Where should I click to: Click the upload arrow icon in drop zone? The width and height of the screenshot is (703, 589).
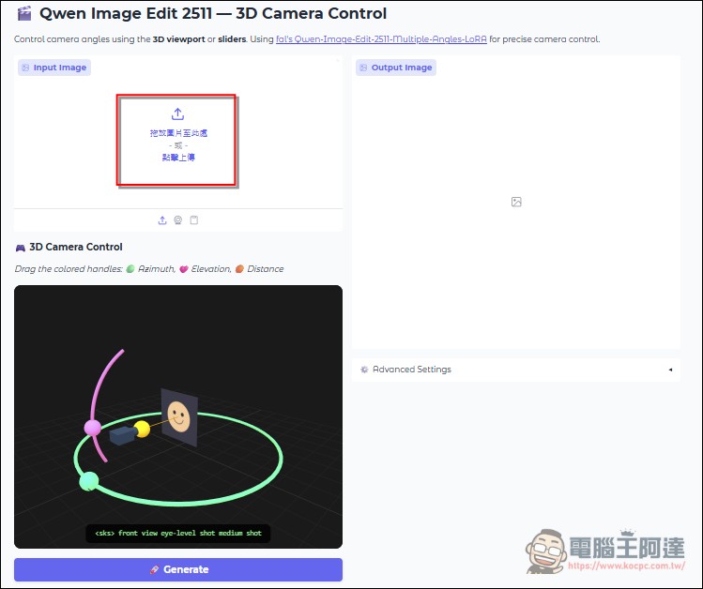click(x=177, y=113)
